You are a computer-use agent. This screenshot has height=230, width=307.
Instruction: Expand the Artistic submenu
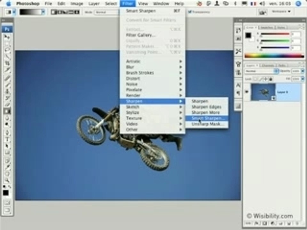tap(153, 61)
